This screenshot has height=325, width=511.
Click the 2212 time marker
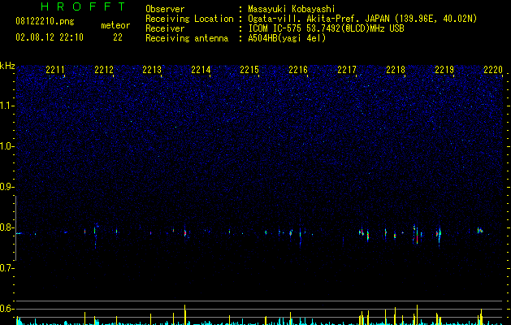[104, 70]
